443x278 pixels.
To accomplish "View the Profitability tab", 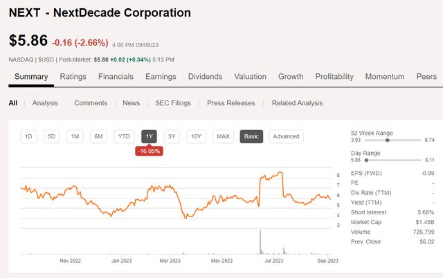I will pyautogui.click(x=334, y=77).
